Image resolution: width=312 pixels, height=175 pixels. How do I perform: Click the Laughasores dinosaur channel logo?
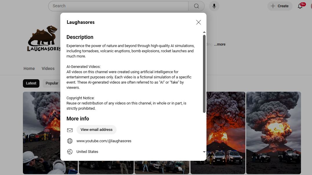click(x=43, y=39)
